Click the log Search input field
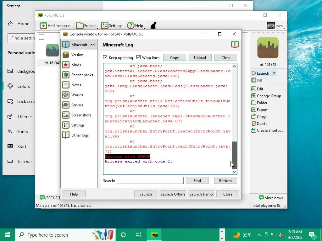This screenshot has width=322, height=241. (x=150, y=180)
